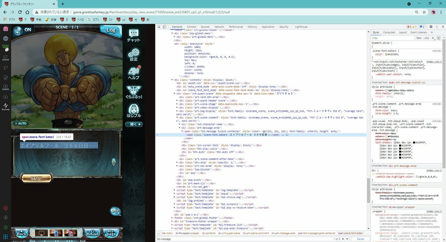Open the ヘルプ help book icon
The height and width of the screenshot is (242, 446).
tap(133, 73)
